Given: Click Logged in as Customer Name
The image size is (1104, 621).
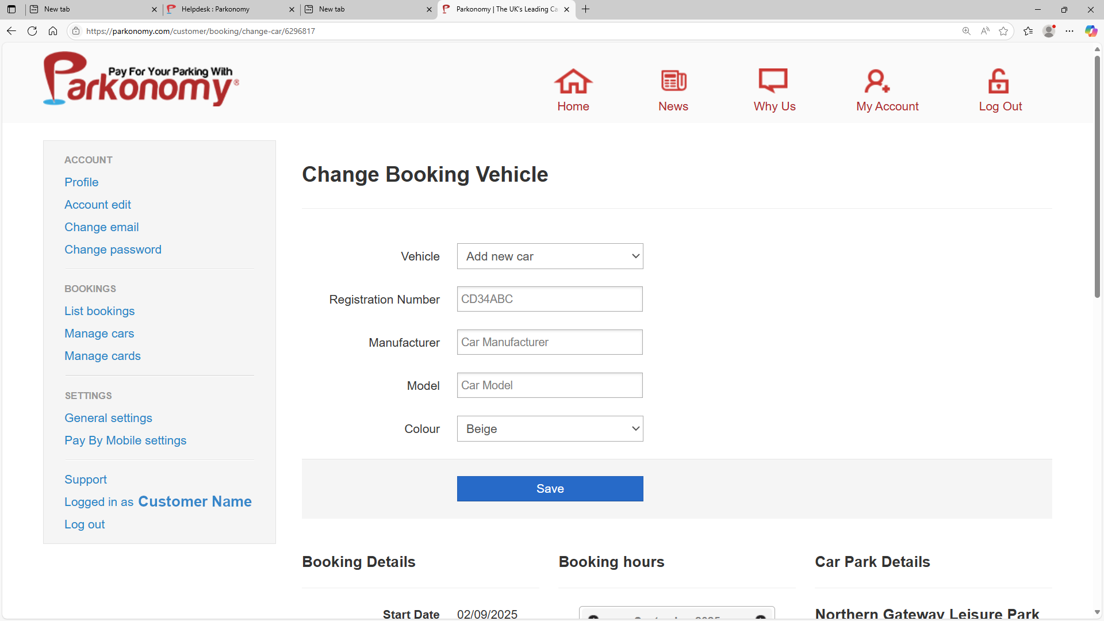Looking at the screenshot, I should tap(158, 501).
